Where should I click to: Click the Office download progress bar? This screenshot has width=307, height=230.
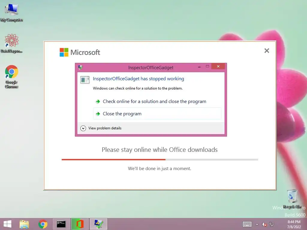pos(160,160)
